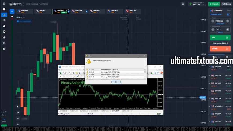
Task: Open the GBPCHF,M1 chart tab in MetaTrader
Action: click(126, 111)
